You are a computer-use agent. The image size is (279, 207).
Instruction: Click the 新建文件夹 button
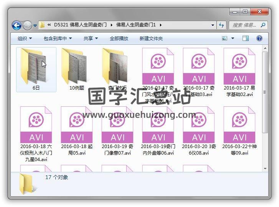pyautogui.click(x=151, y=39)
